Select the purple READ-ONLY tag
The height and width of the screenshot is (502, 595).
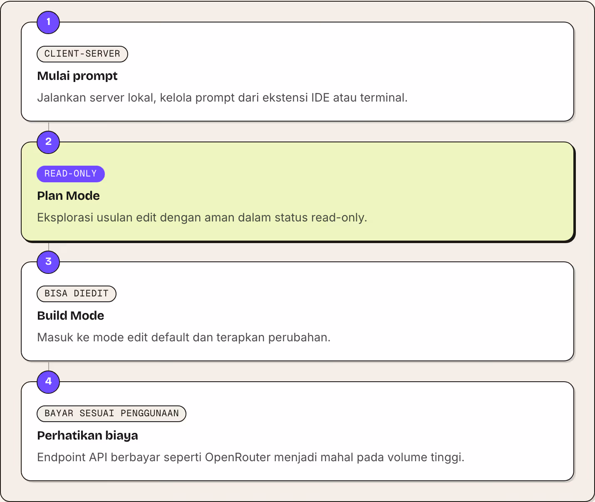point(71,174)
